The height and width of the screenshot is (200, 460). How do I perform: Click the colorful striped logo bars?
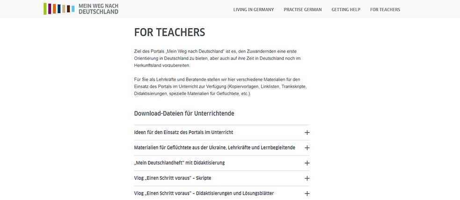59,9
